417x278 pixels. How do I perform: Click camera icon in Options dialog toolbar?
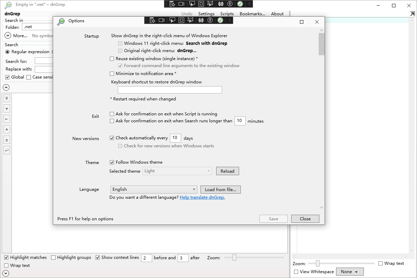tap(162, 20)
